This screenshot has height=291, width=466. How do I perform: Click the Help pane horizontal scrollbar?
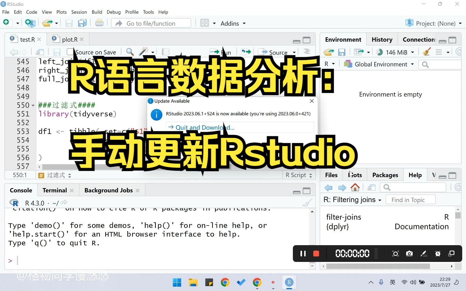point(378,266)
